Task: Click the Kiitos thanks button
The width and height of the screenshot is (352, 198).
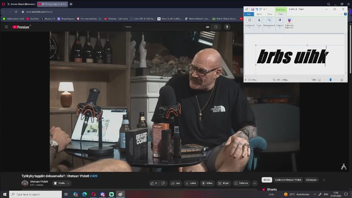Action: [207, 183]
